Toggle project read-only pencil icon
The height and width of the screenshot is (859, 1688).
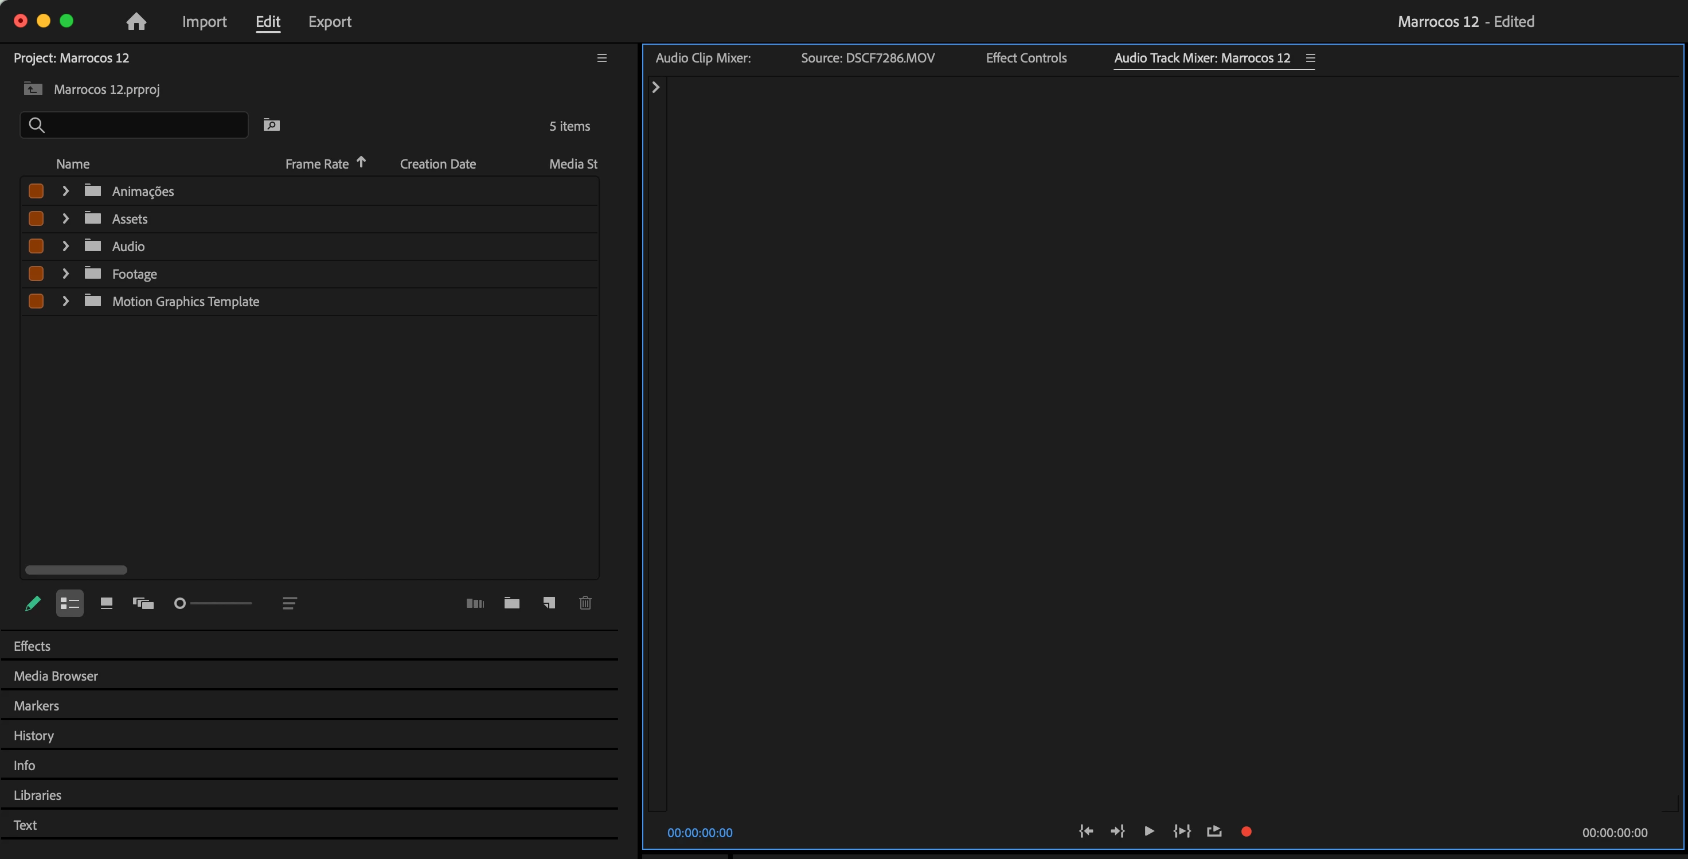pyautogui.click(x=33, y=603)
